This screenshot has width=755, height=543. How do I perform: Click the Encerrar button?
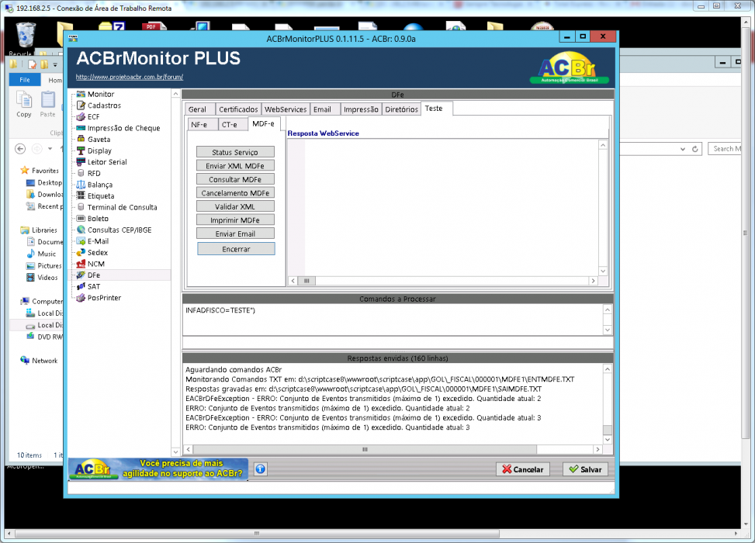click(x=236, y=249)
